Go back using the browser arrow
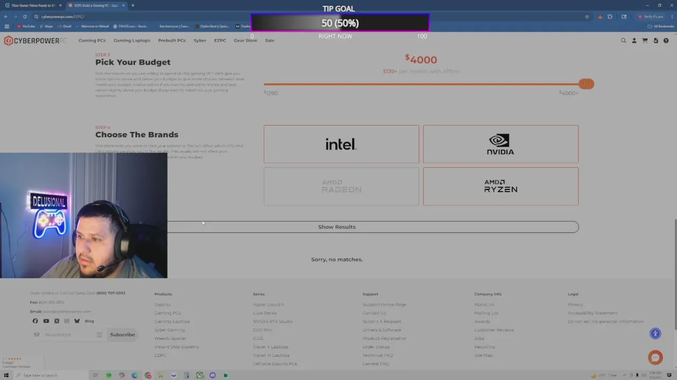Viewport: 677px width, 380px height. [6, 16]
